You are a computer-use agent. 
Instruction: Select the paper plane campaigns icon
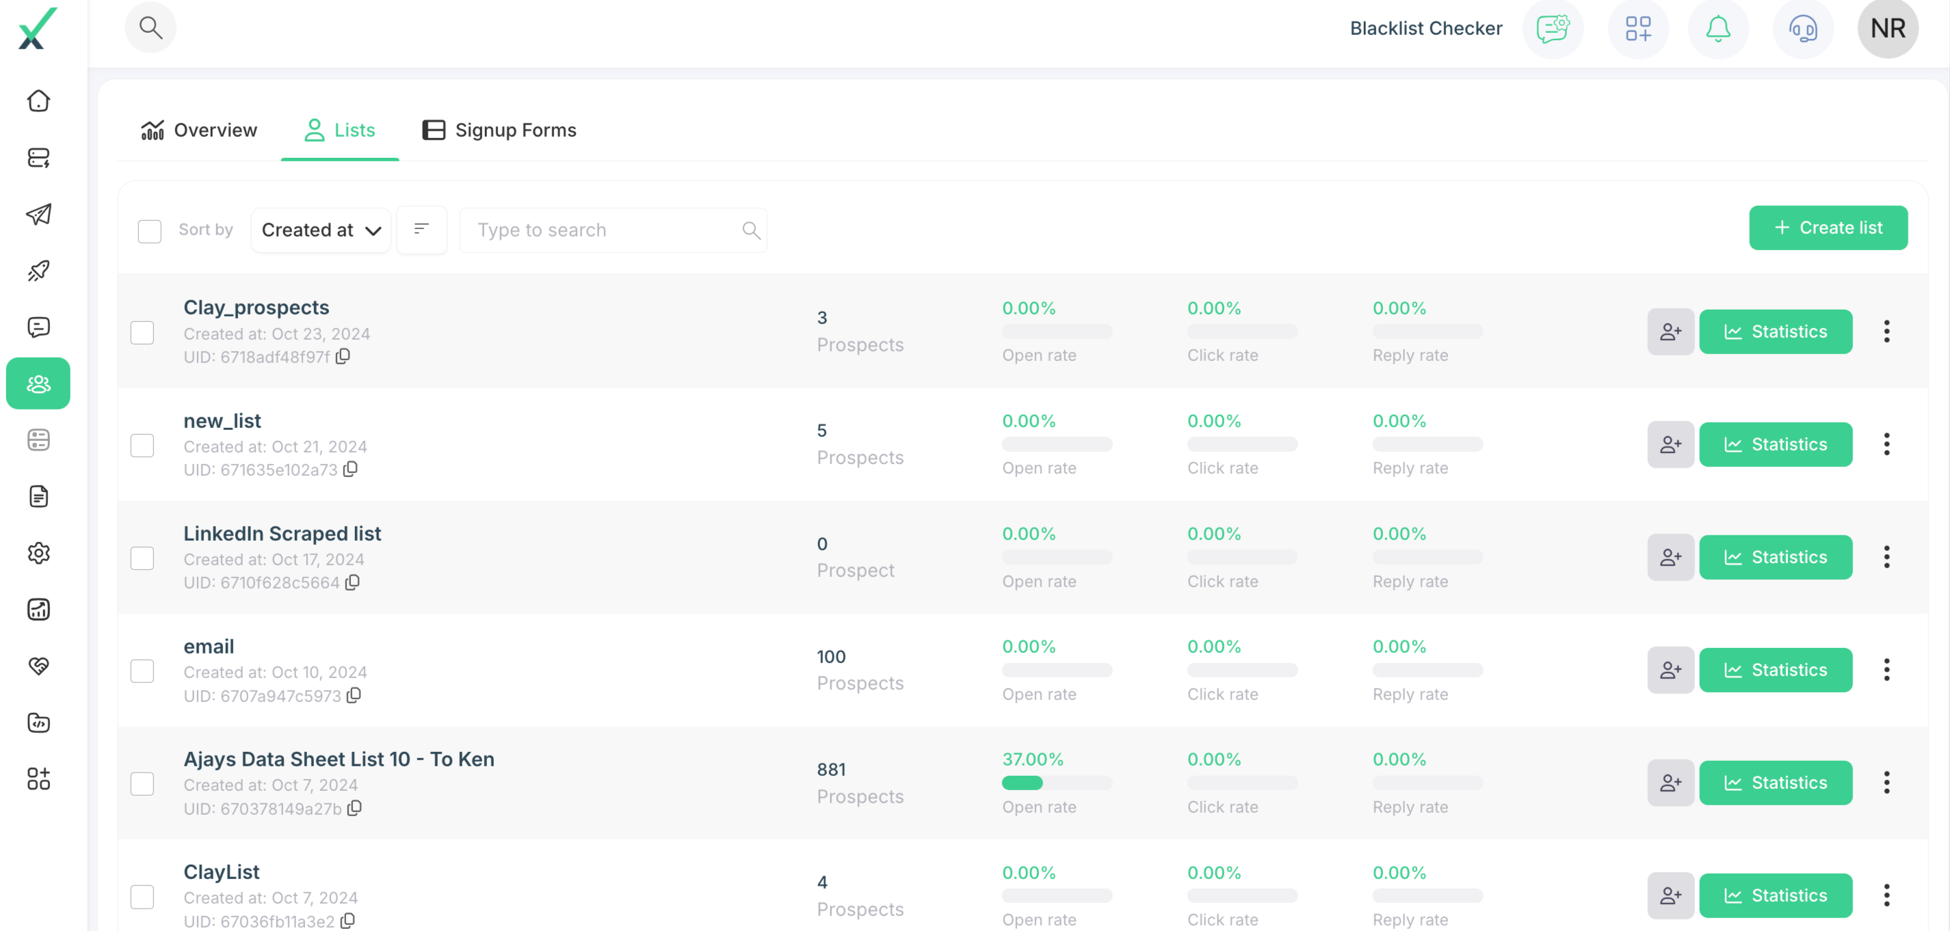pos(38,215)
